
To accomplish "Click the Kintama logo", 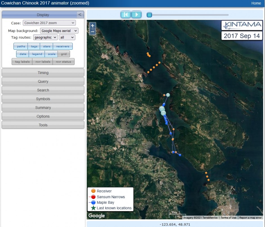I will point(242,25).
